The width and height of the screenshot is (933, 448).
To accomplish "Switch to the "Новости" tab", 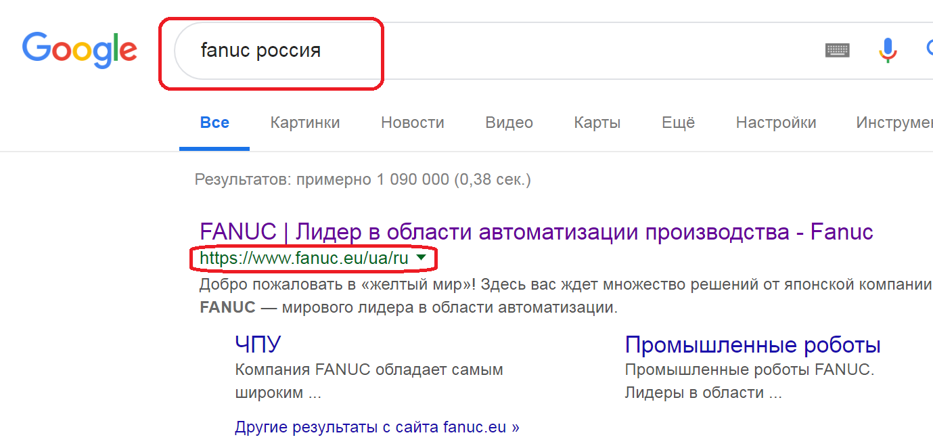I will click(413, 122).
